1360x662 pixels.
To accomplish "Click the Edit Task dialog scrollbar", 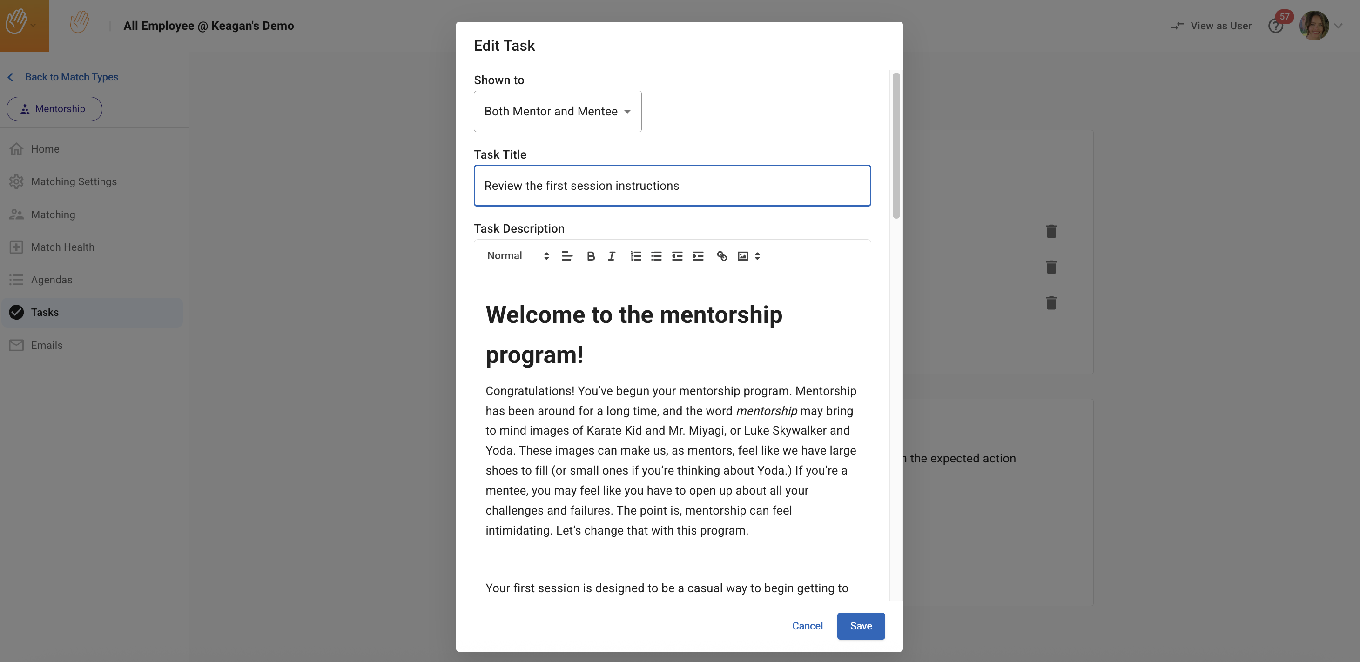I will pyautogui.click(x=896, y=146).
